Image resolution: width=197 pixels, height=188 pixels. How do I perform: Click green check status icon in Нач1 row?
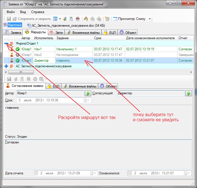click(x=18, y=49)
